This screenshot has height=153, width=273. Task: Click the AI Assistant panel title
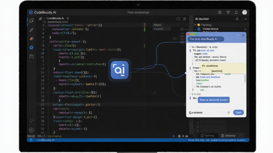pos(202,19)
